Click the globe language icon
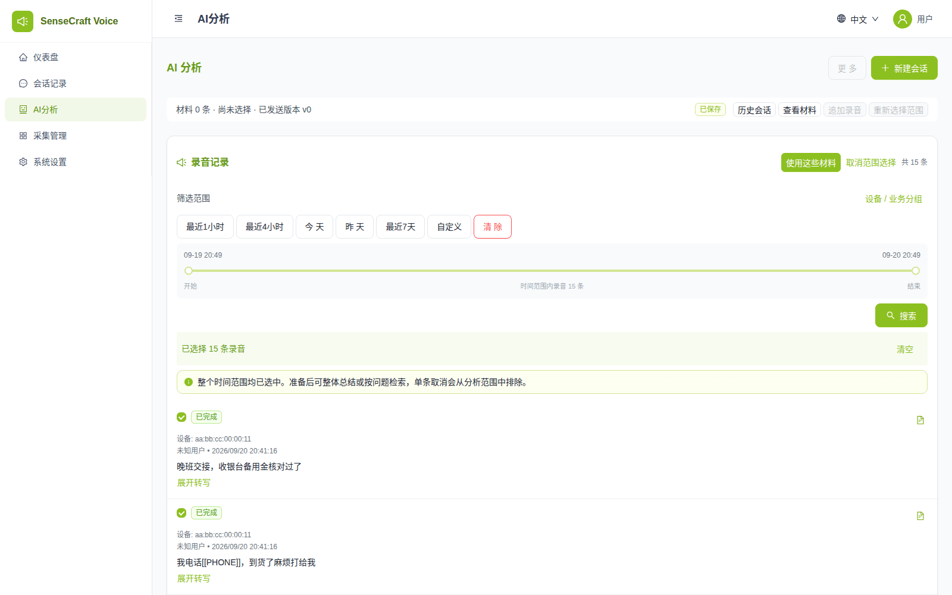This screenshot has height=595, width=952. pyautogui.click(x=841, y=19)
